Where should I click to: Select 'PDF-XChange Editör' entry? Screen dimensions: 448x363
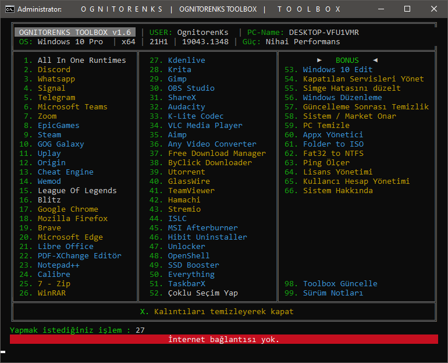click(x=80, y=256)
